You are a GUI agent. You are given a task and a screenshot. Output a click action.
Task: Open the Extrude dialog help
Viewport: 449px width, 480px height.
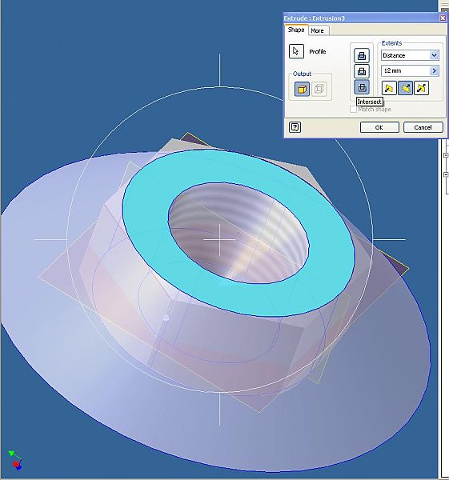coord(295,127)
